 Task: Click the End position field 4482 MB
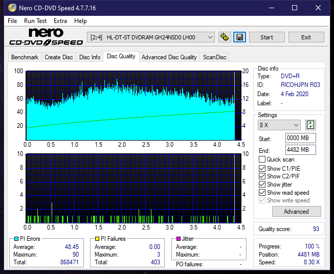click(301, 150)
